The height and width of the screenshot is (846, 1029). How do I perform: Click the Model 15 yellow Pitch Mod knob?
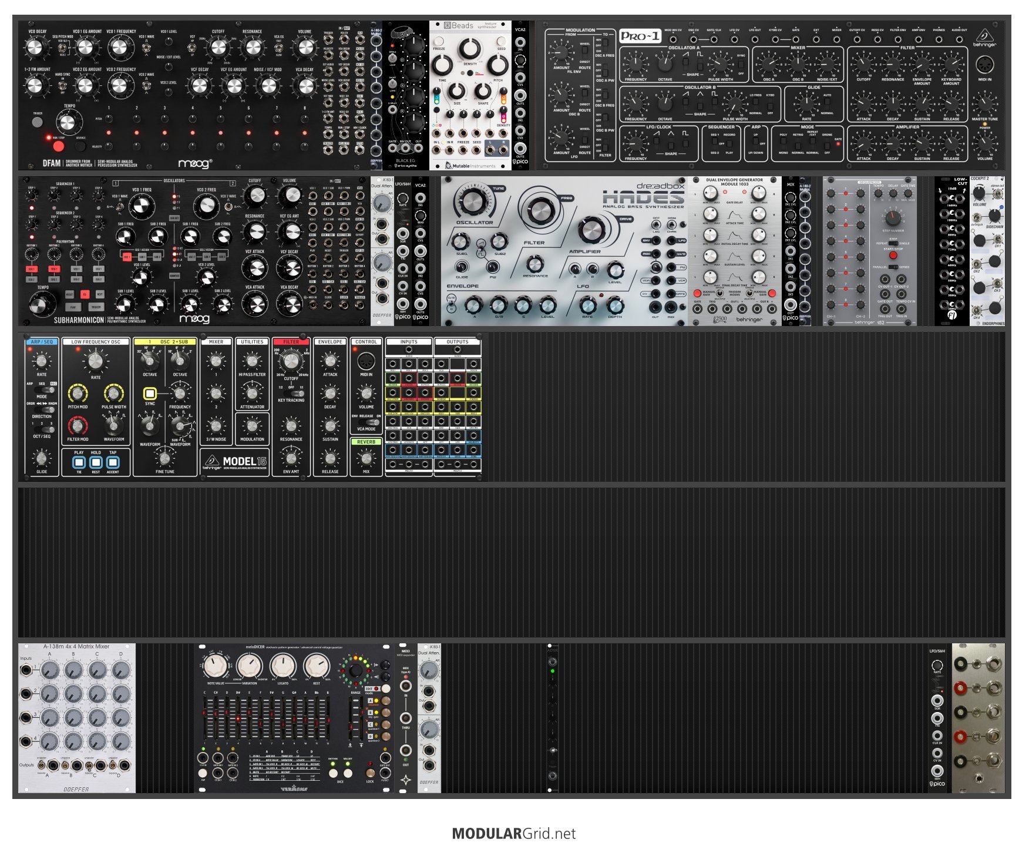coord(78,393)
